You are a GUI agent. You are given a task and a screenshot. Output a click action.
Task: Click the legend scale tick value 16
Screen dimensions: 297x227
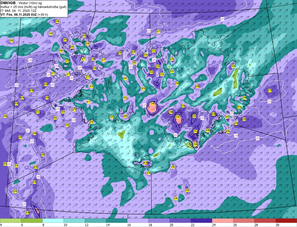(129, 225)
